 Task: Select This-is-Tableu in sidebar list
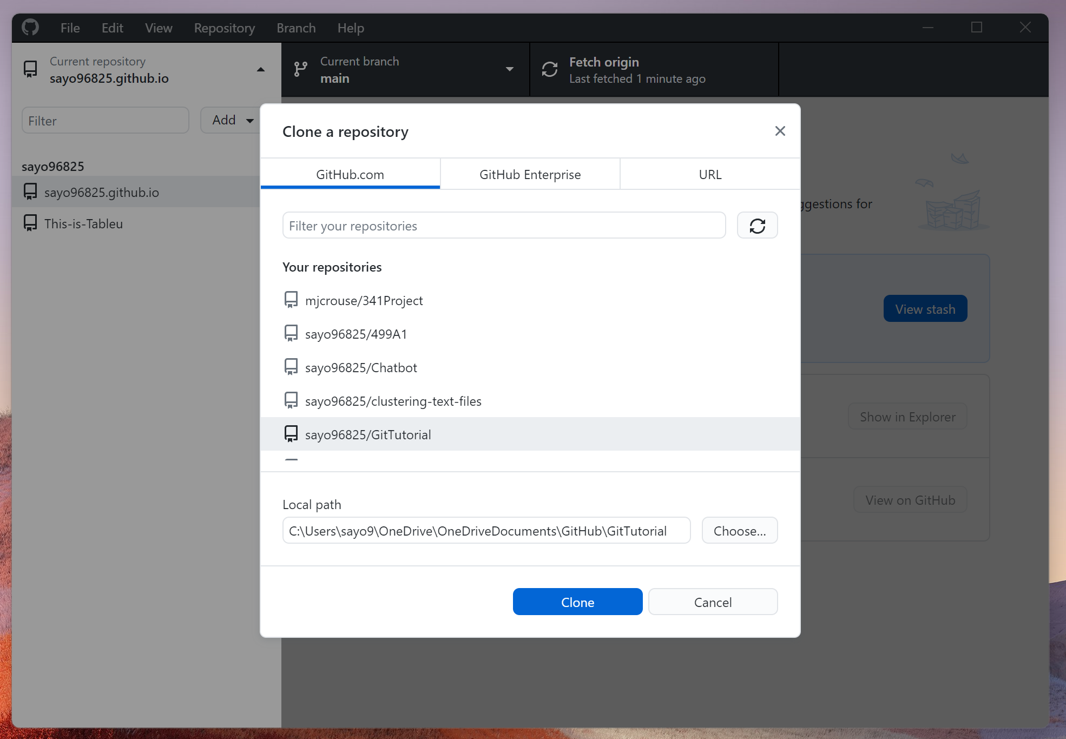136,223
